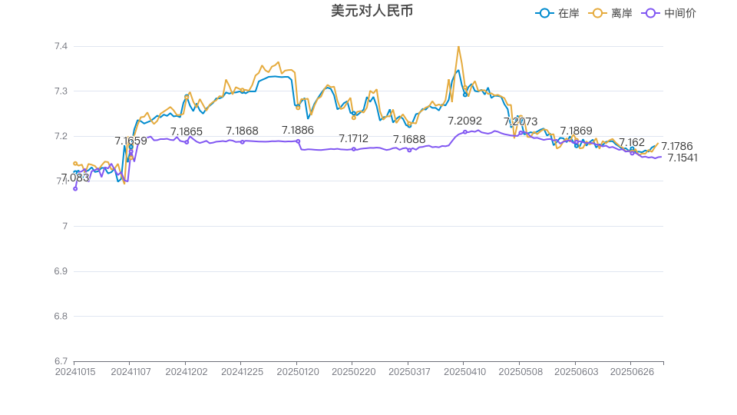Viewport: 737px width, 415px height.
Task: Click the purple marker under the 7.1886 label
Action: point(298,141)
